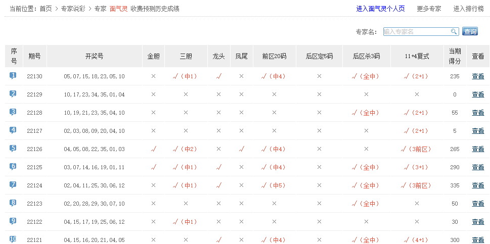Click the 当期得分 column header
Viewport: 490px width, 244px height.
tap(455, 56)
